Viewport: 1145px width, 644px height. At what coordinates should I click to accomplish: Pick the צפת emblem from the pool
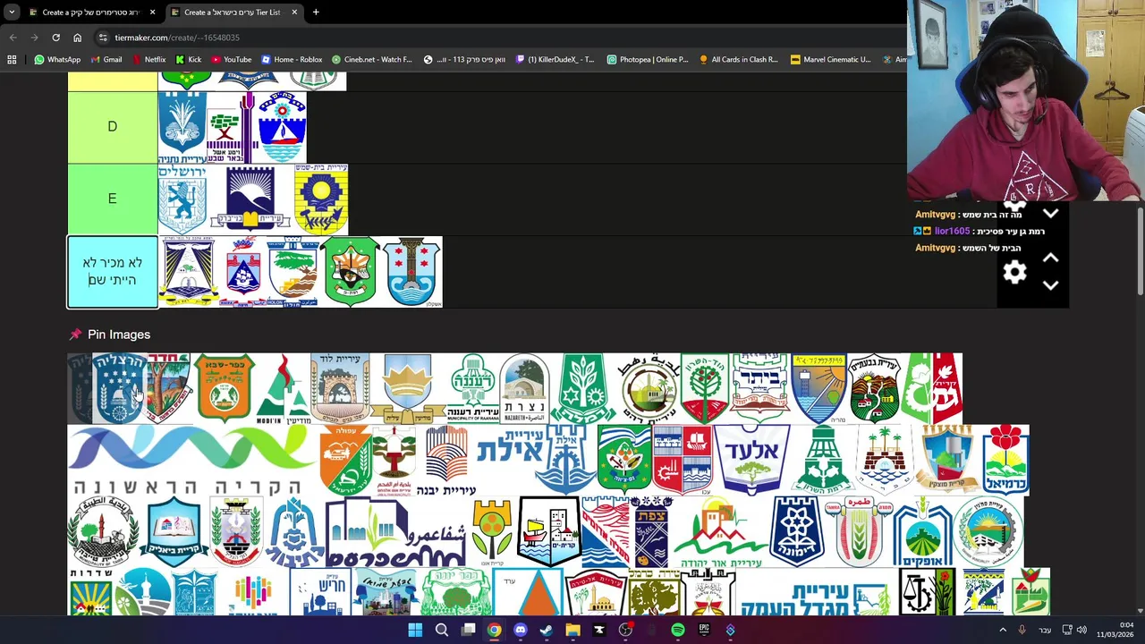651,532
